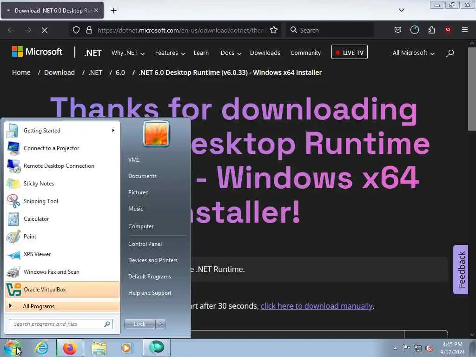Image resolution: width=476 pixels, height=357 pixels.
Task: Expand the Why .NET dropdown
Action: pos(128,53)
